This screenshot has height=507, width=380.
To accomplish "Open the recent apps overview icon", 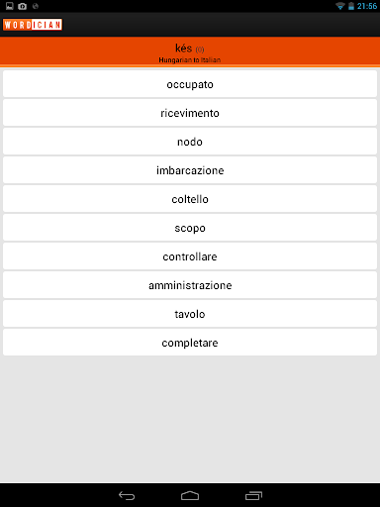I will 253,495.
